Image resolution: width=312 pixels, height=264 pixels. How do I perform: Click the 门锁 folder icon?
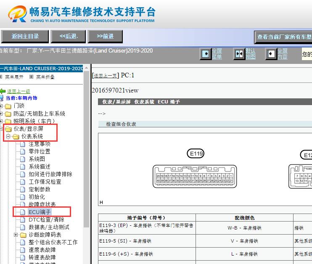(8, 106)
